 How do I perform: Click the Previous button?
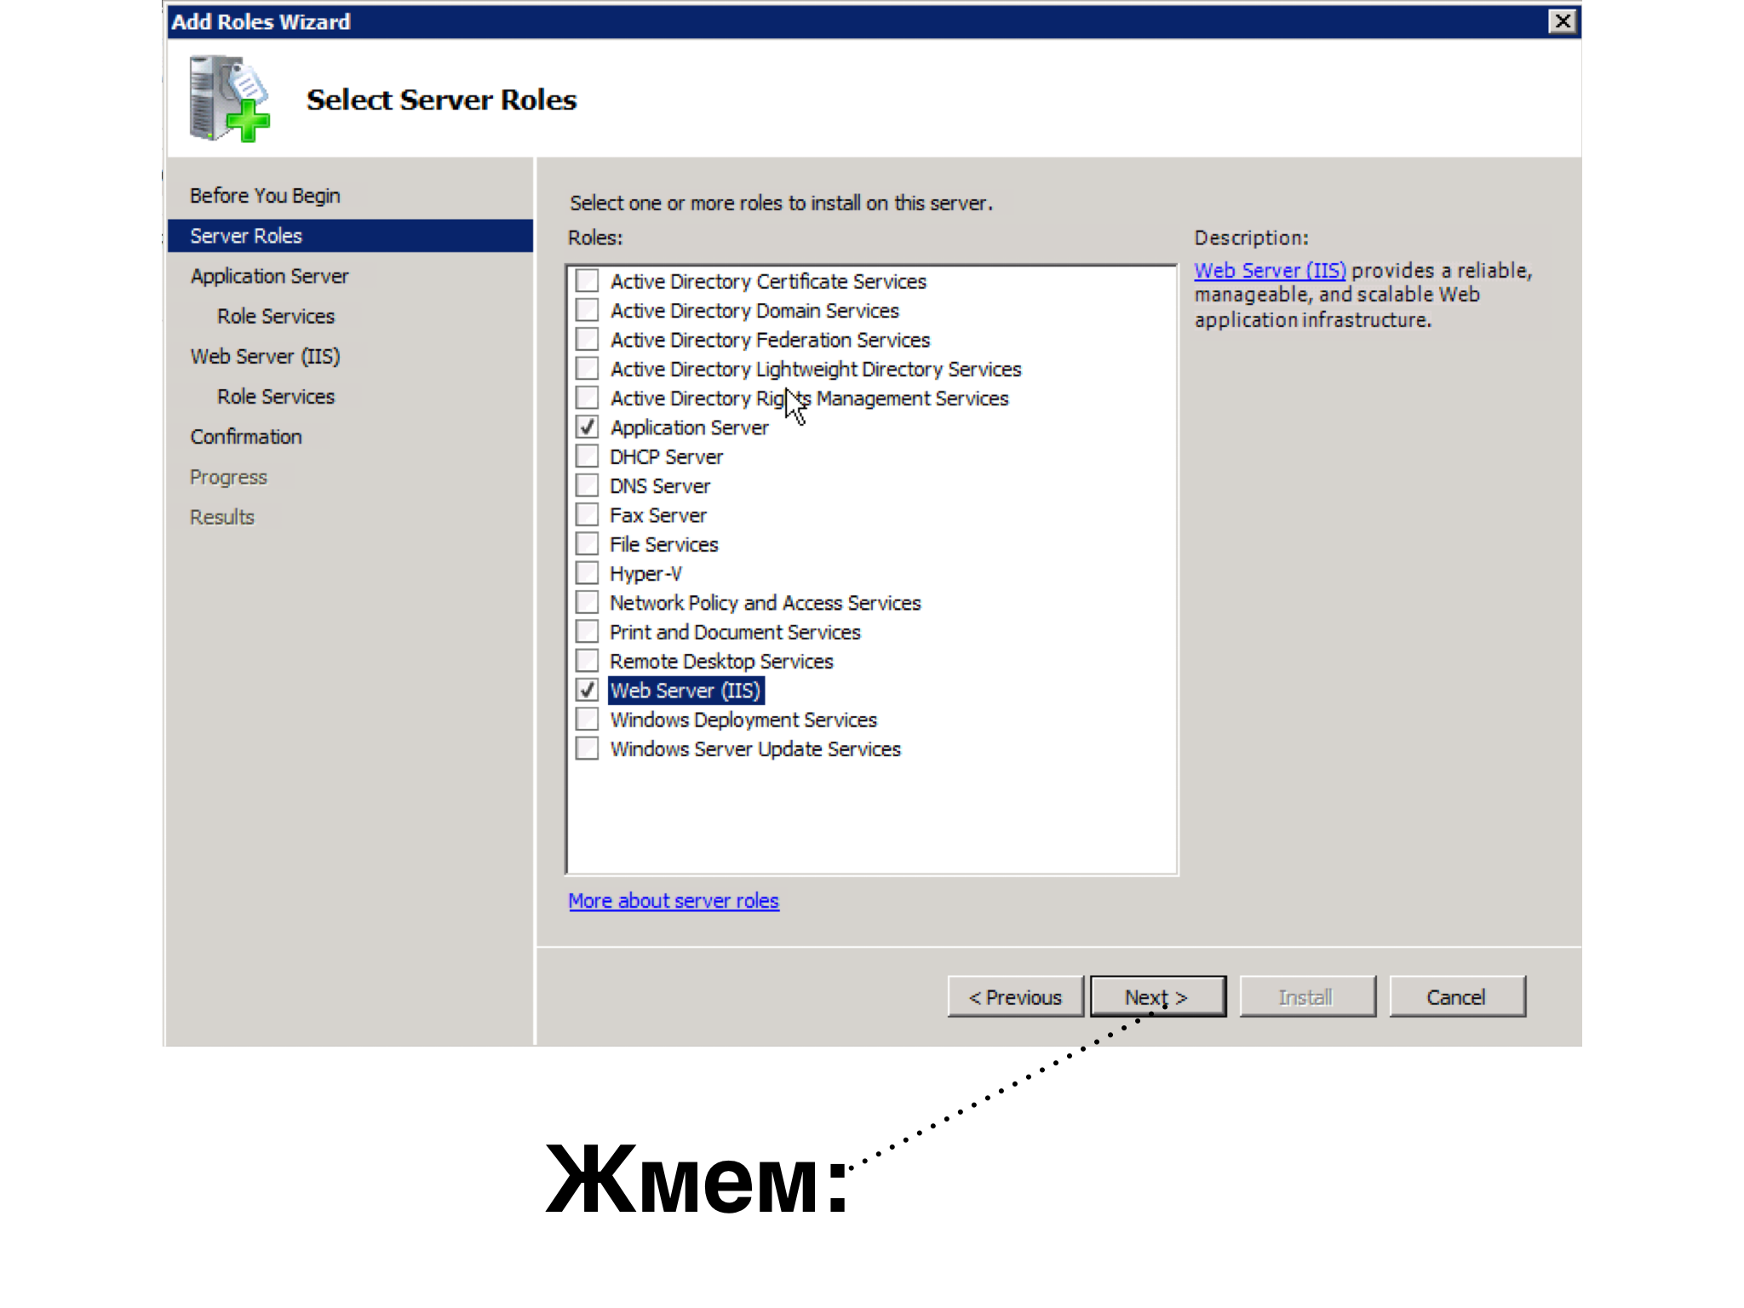coord(1015,997)
